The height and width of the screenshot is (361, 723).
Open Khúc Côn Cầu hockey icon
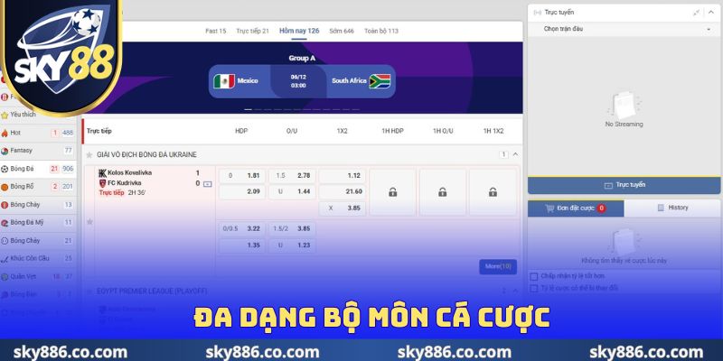tap(5, 259)
